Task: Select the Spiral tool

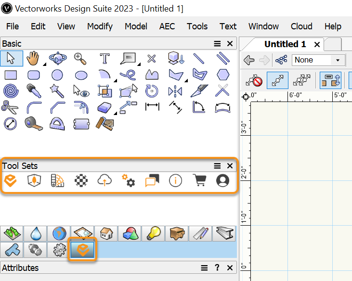Action: [x=11, y=91]
